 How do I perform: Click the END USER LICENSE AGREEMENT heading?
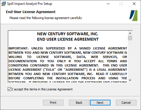(x=68, y=39)
